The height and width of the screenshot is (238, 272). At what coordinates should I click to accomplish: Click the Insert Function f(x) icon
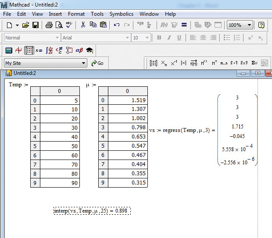click(165, 25)
